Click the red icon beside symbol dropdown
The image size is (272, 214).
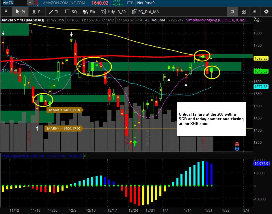[36, 3]
